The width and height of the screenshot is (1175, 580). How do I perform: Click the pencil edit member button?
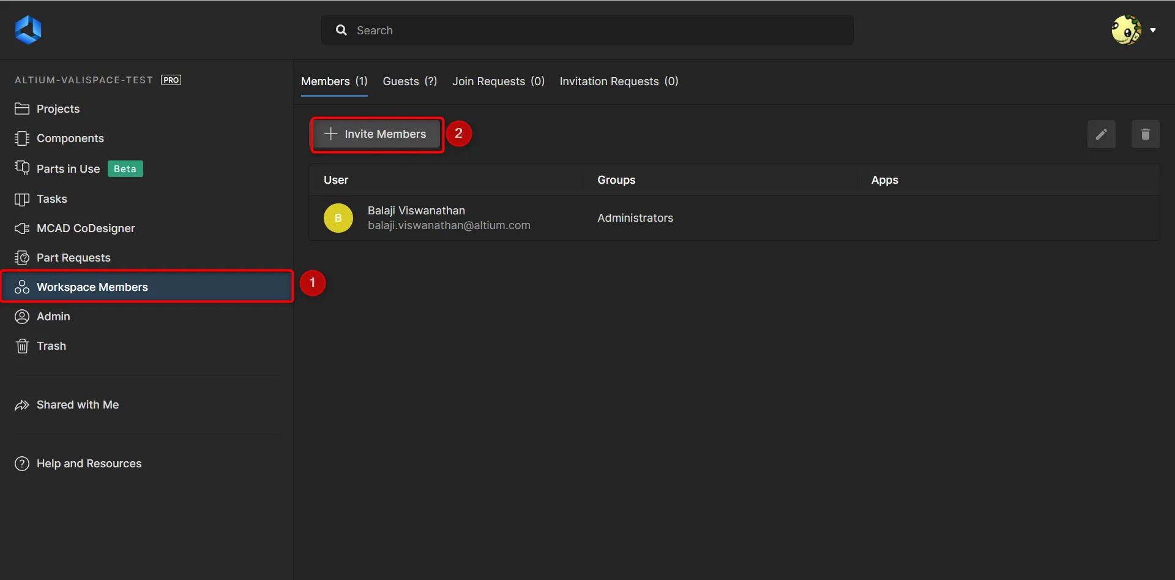tap(1102, 134)
